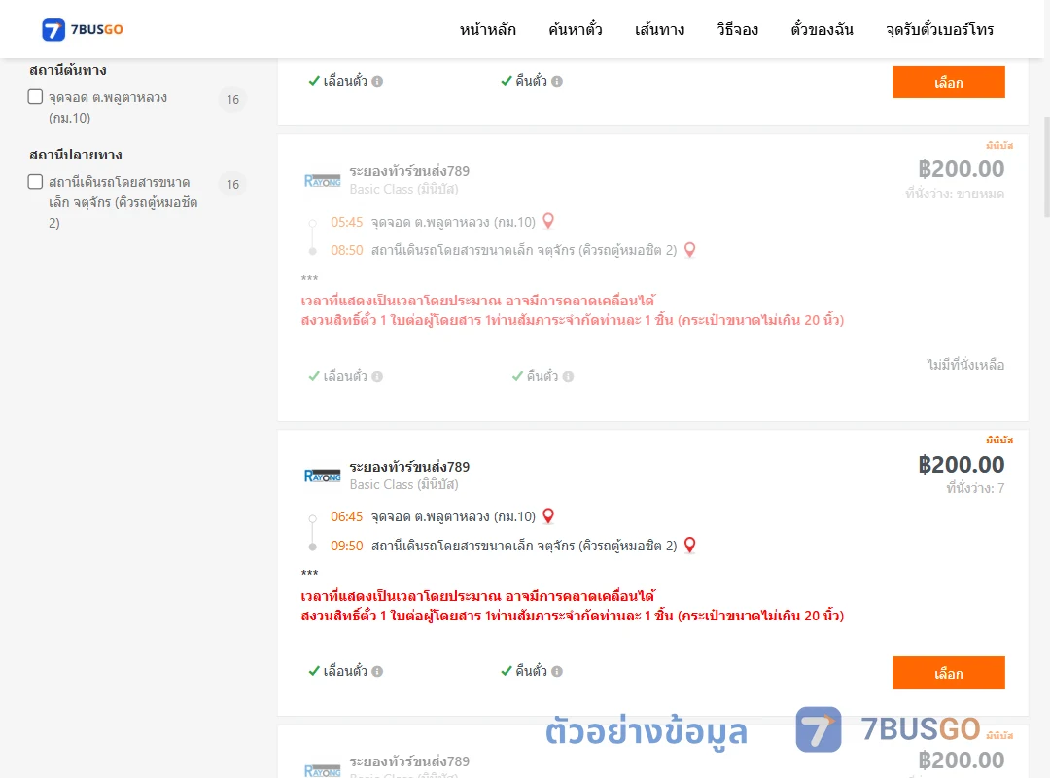
Task: Click info icon beside คืนตั๋ว in 05:45 card
Action: point(568,376)
